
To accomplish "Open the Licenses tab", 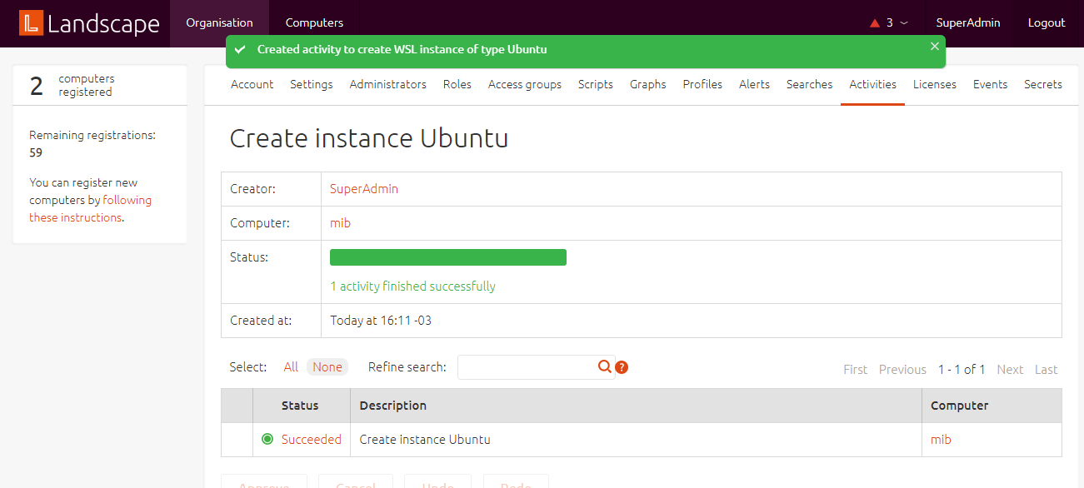I will pos(935,84).
